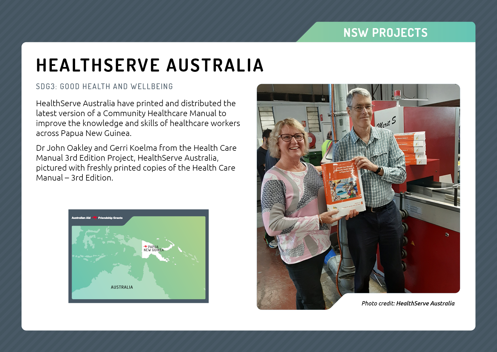Click the photo of two people holding the manual
This screenshot has width=497, height=352.
358,196
